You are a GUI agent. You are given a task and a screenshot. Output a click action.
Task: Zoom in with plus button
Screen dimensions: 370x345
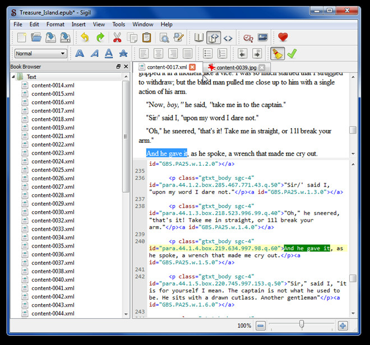343,326
